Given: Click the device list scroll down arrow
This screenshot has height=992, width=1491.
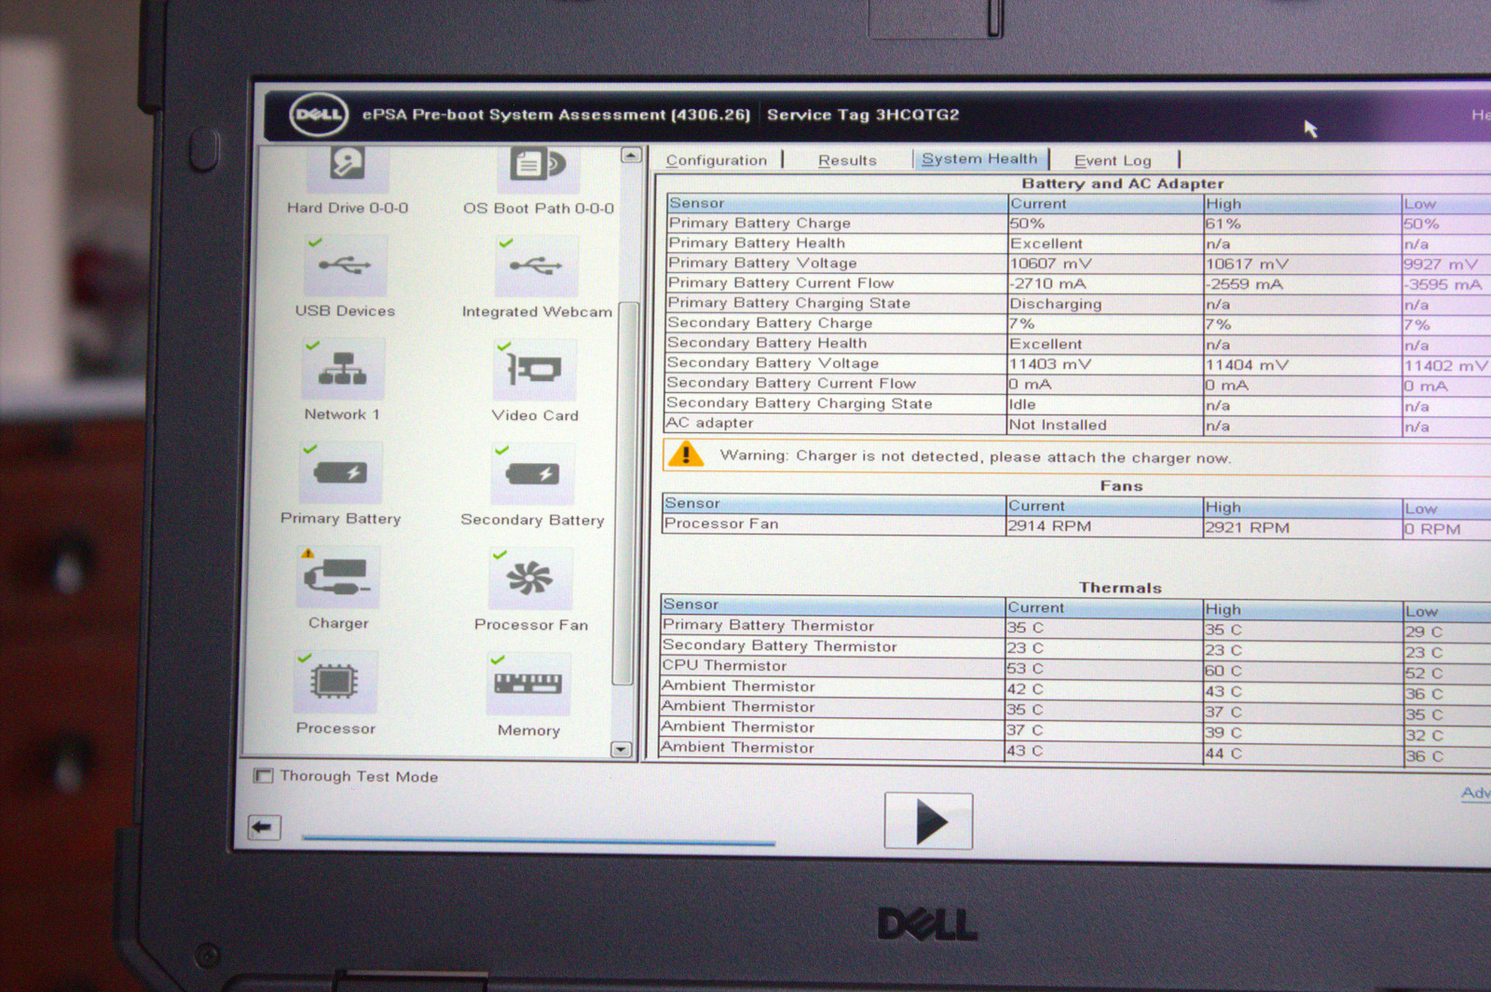Looking at the screenshot, I should coord(621,749).
